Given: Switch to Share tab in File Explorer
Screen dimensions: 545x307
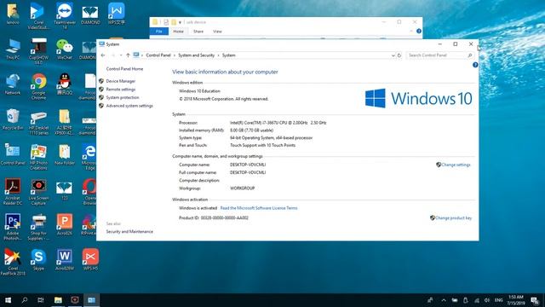Looking at the screenshot, I should pyautogui.click(x=198, y=32).
